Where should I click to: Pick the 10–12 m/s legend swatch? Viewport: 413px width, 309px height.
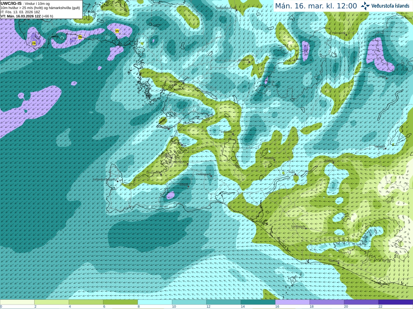pyautogui.click(x=189, y=302)
